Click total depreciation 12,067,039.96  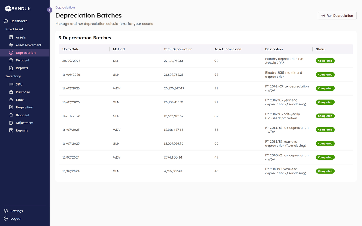click(x=173, y=144)
